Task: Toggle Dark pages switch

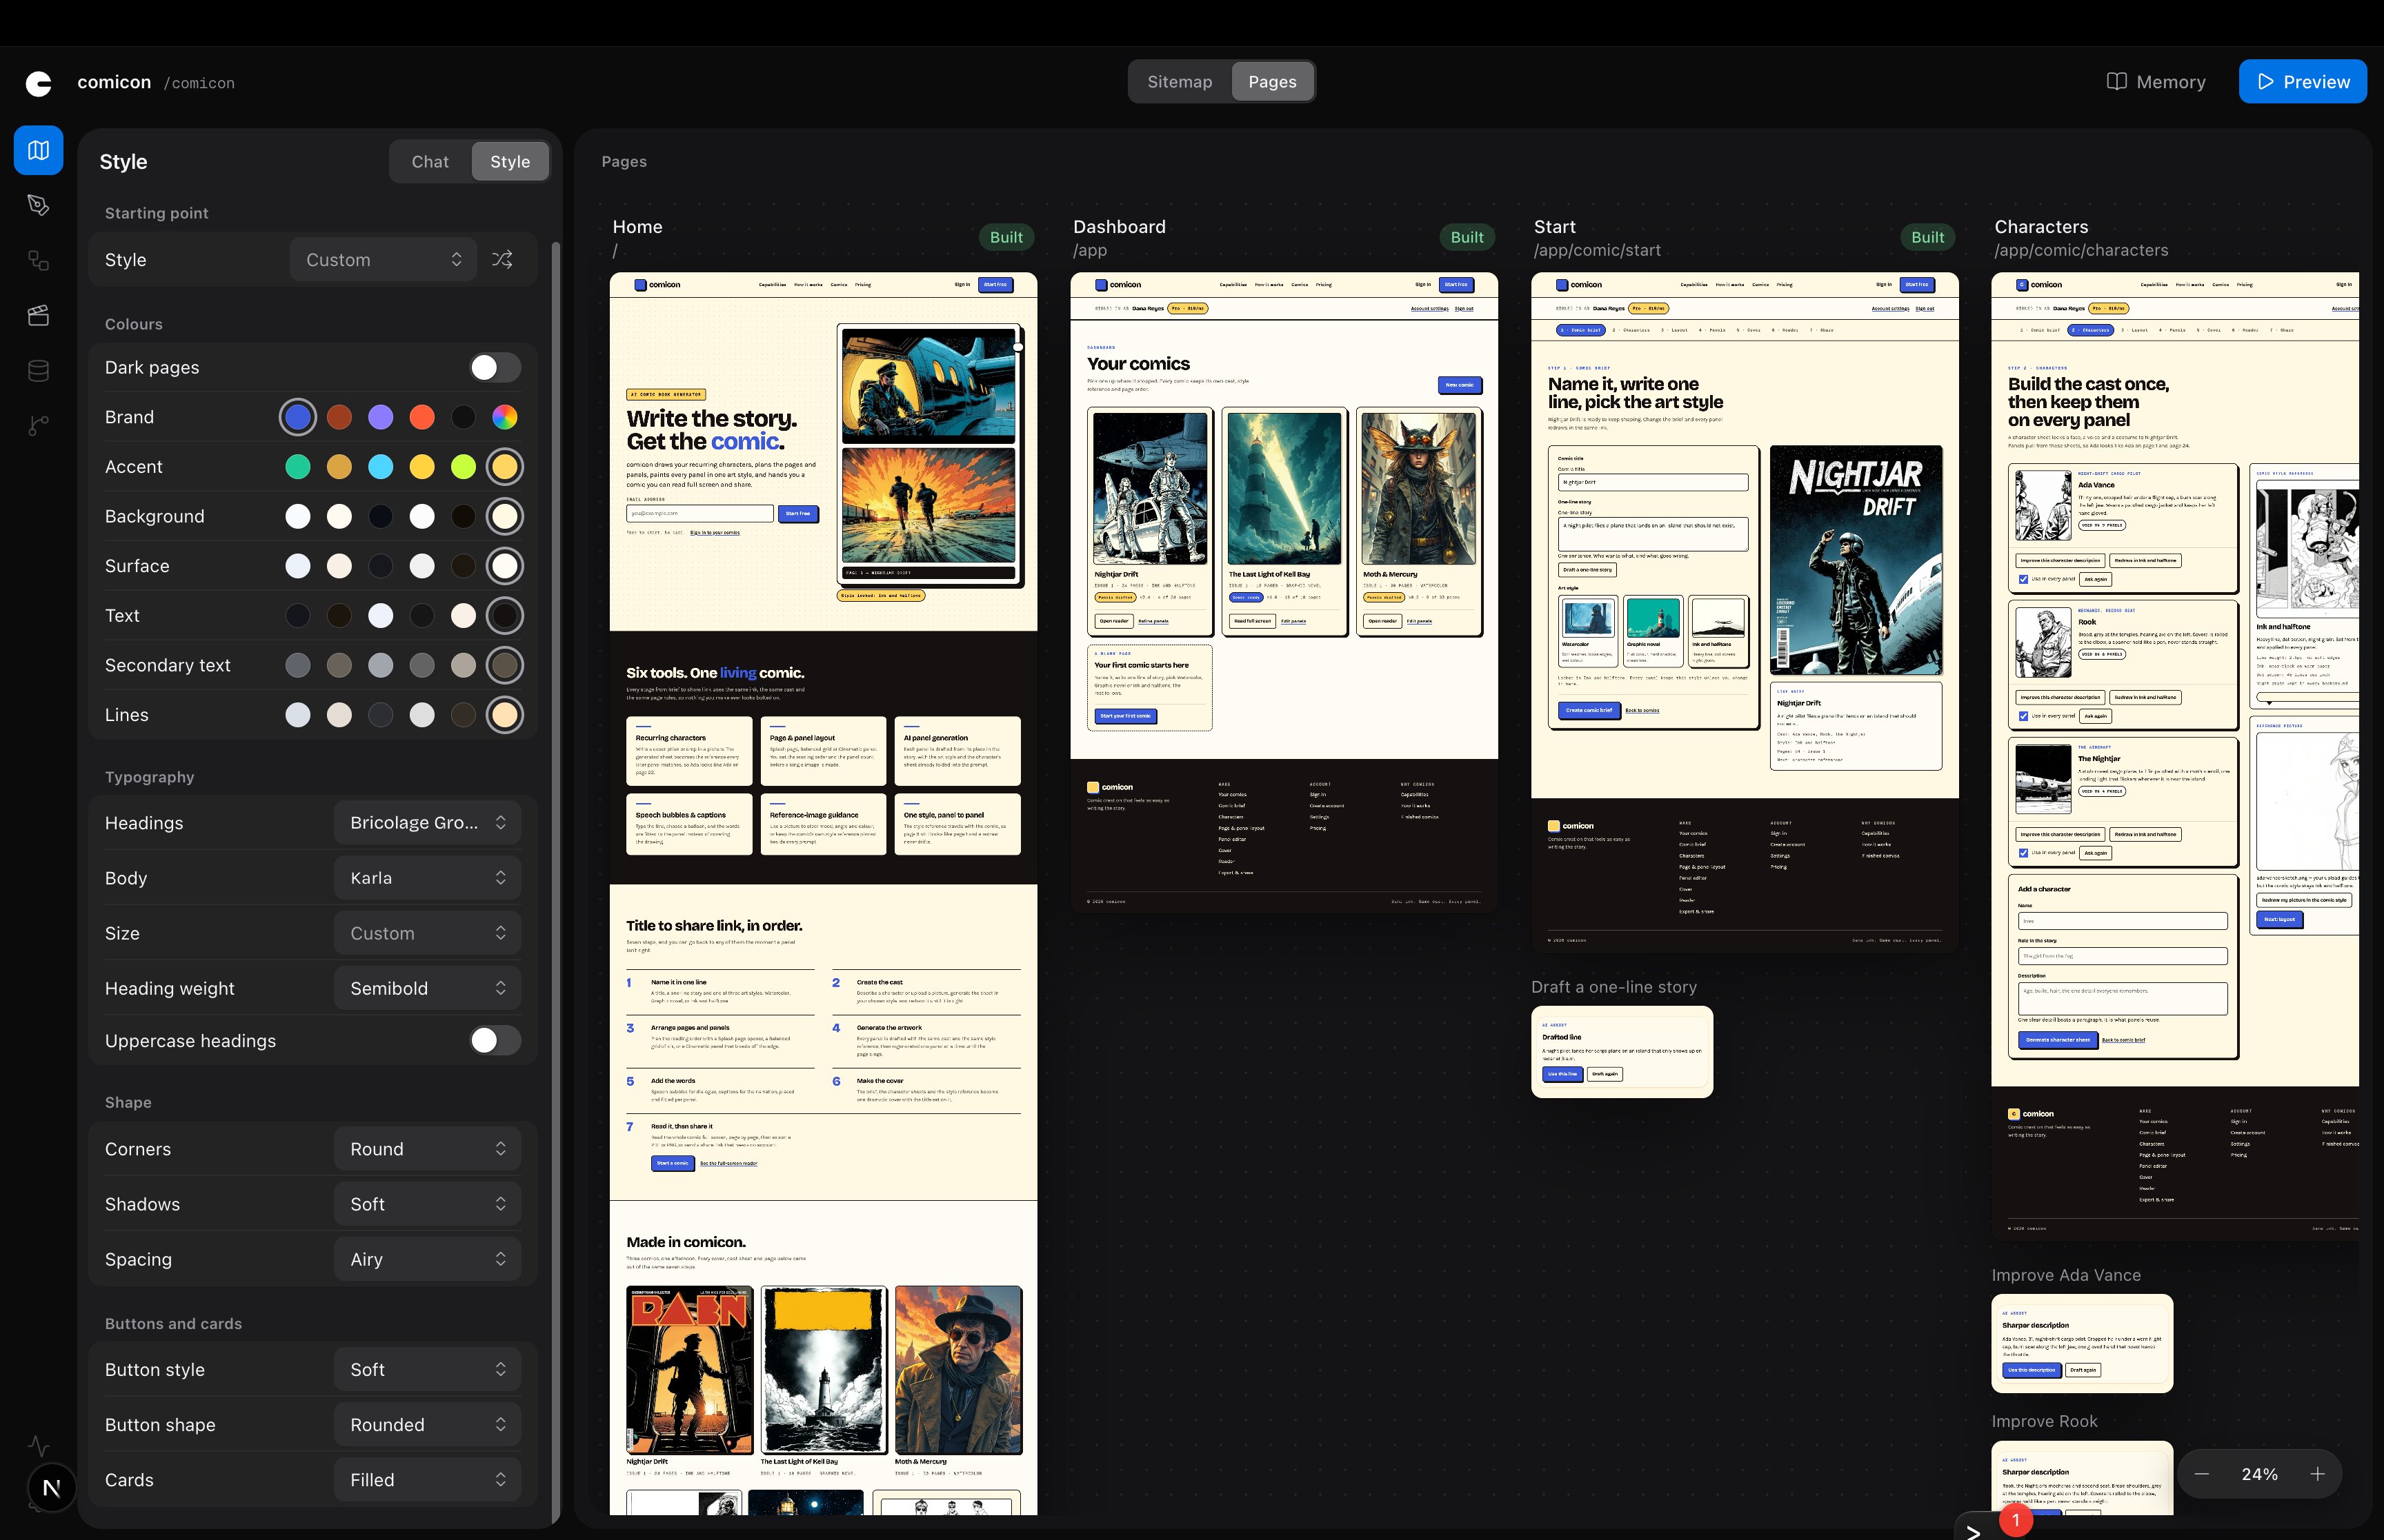Action: click(495, 368)
